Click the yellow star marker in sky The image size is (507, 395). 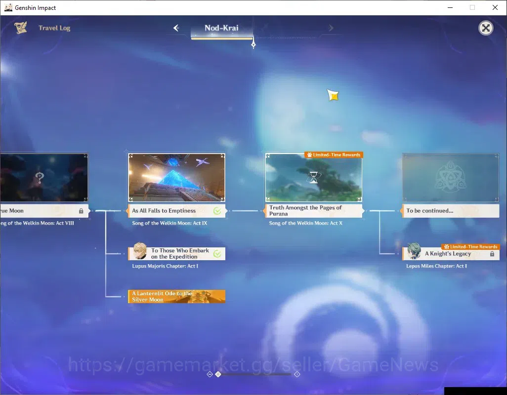333,95
